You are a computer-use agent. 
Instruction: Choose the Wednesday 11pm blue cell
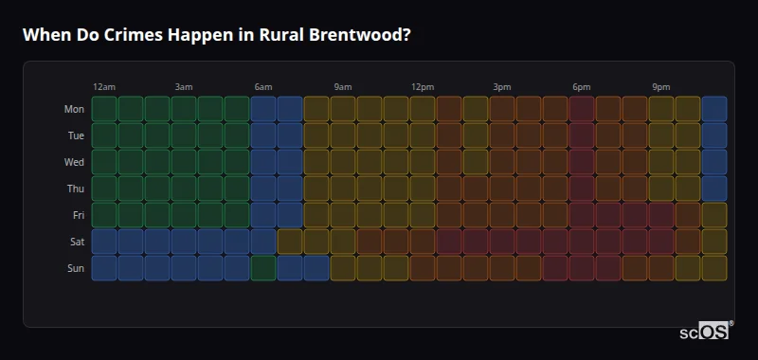tap(714, 162)
